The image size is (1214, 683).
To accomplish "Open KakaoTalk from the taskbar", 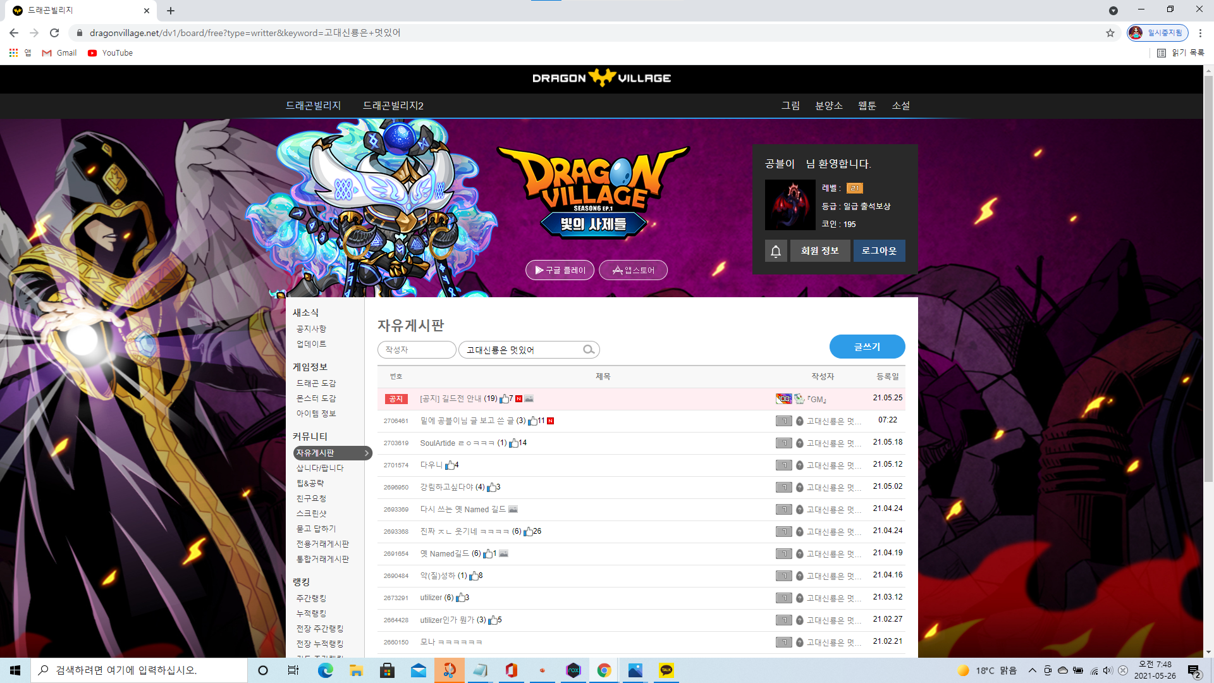I will pyautogui.click(x=666, y=670).
